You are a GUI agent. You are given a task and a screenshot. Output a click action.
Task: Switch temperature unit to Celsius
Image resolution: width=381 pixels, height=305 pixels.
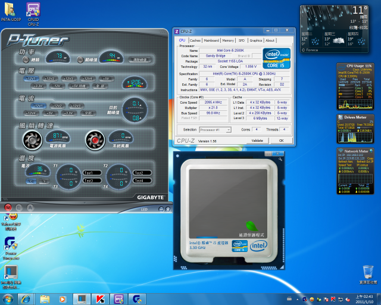pos(31,181)
